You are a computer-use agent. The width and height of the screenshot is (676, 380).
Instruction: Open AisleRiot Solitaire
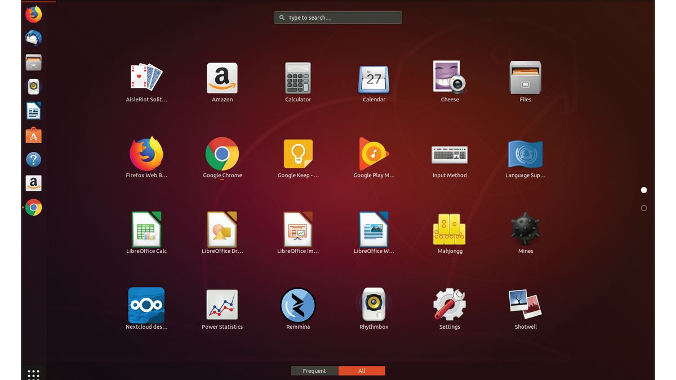146,79
